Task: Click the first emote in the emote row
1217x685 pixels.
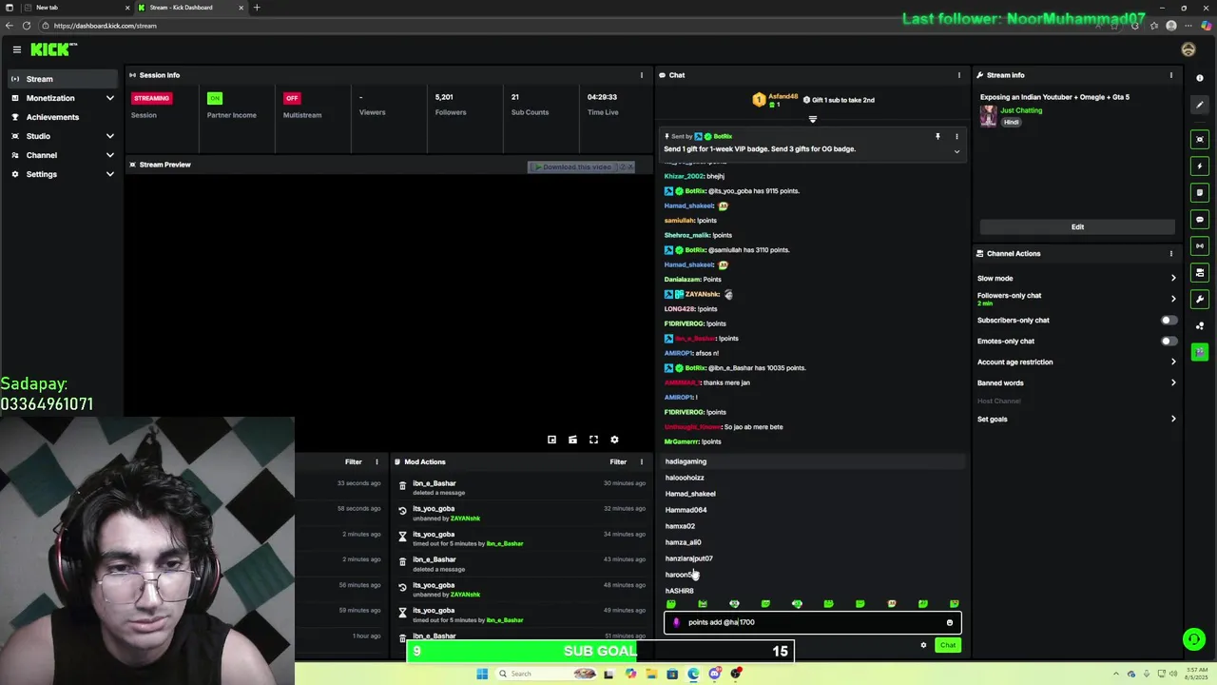Action: pyautogui.click(x=671, y=604)
